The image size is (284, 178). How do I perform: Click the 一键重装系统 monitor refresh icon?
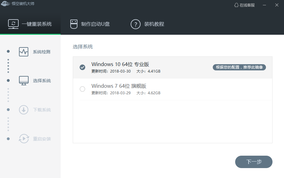click(13, 24)
